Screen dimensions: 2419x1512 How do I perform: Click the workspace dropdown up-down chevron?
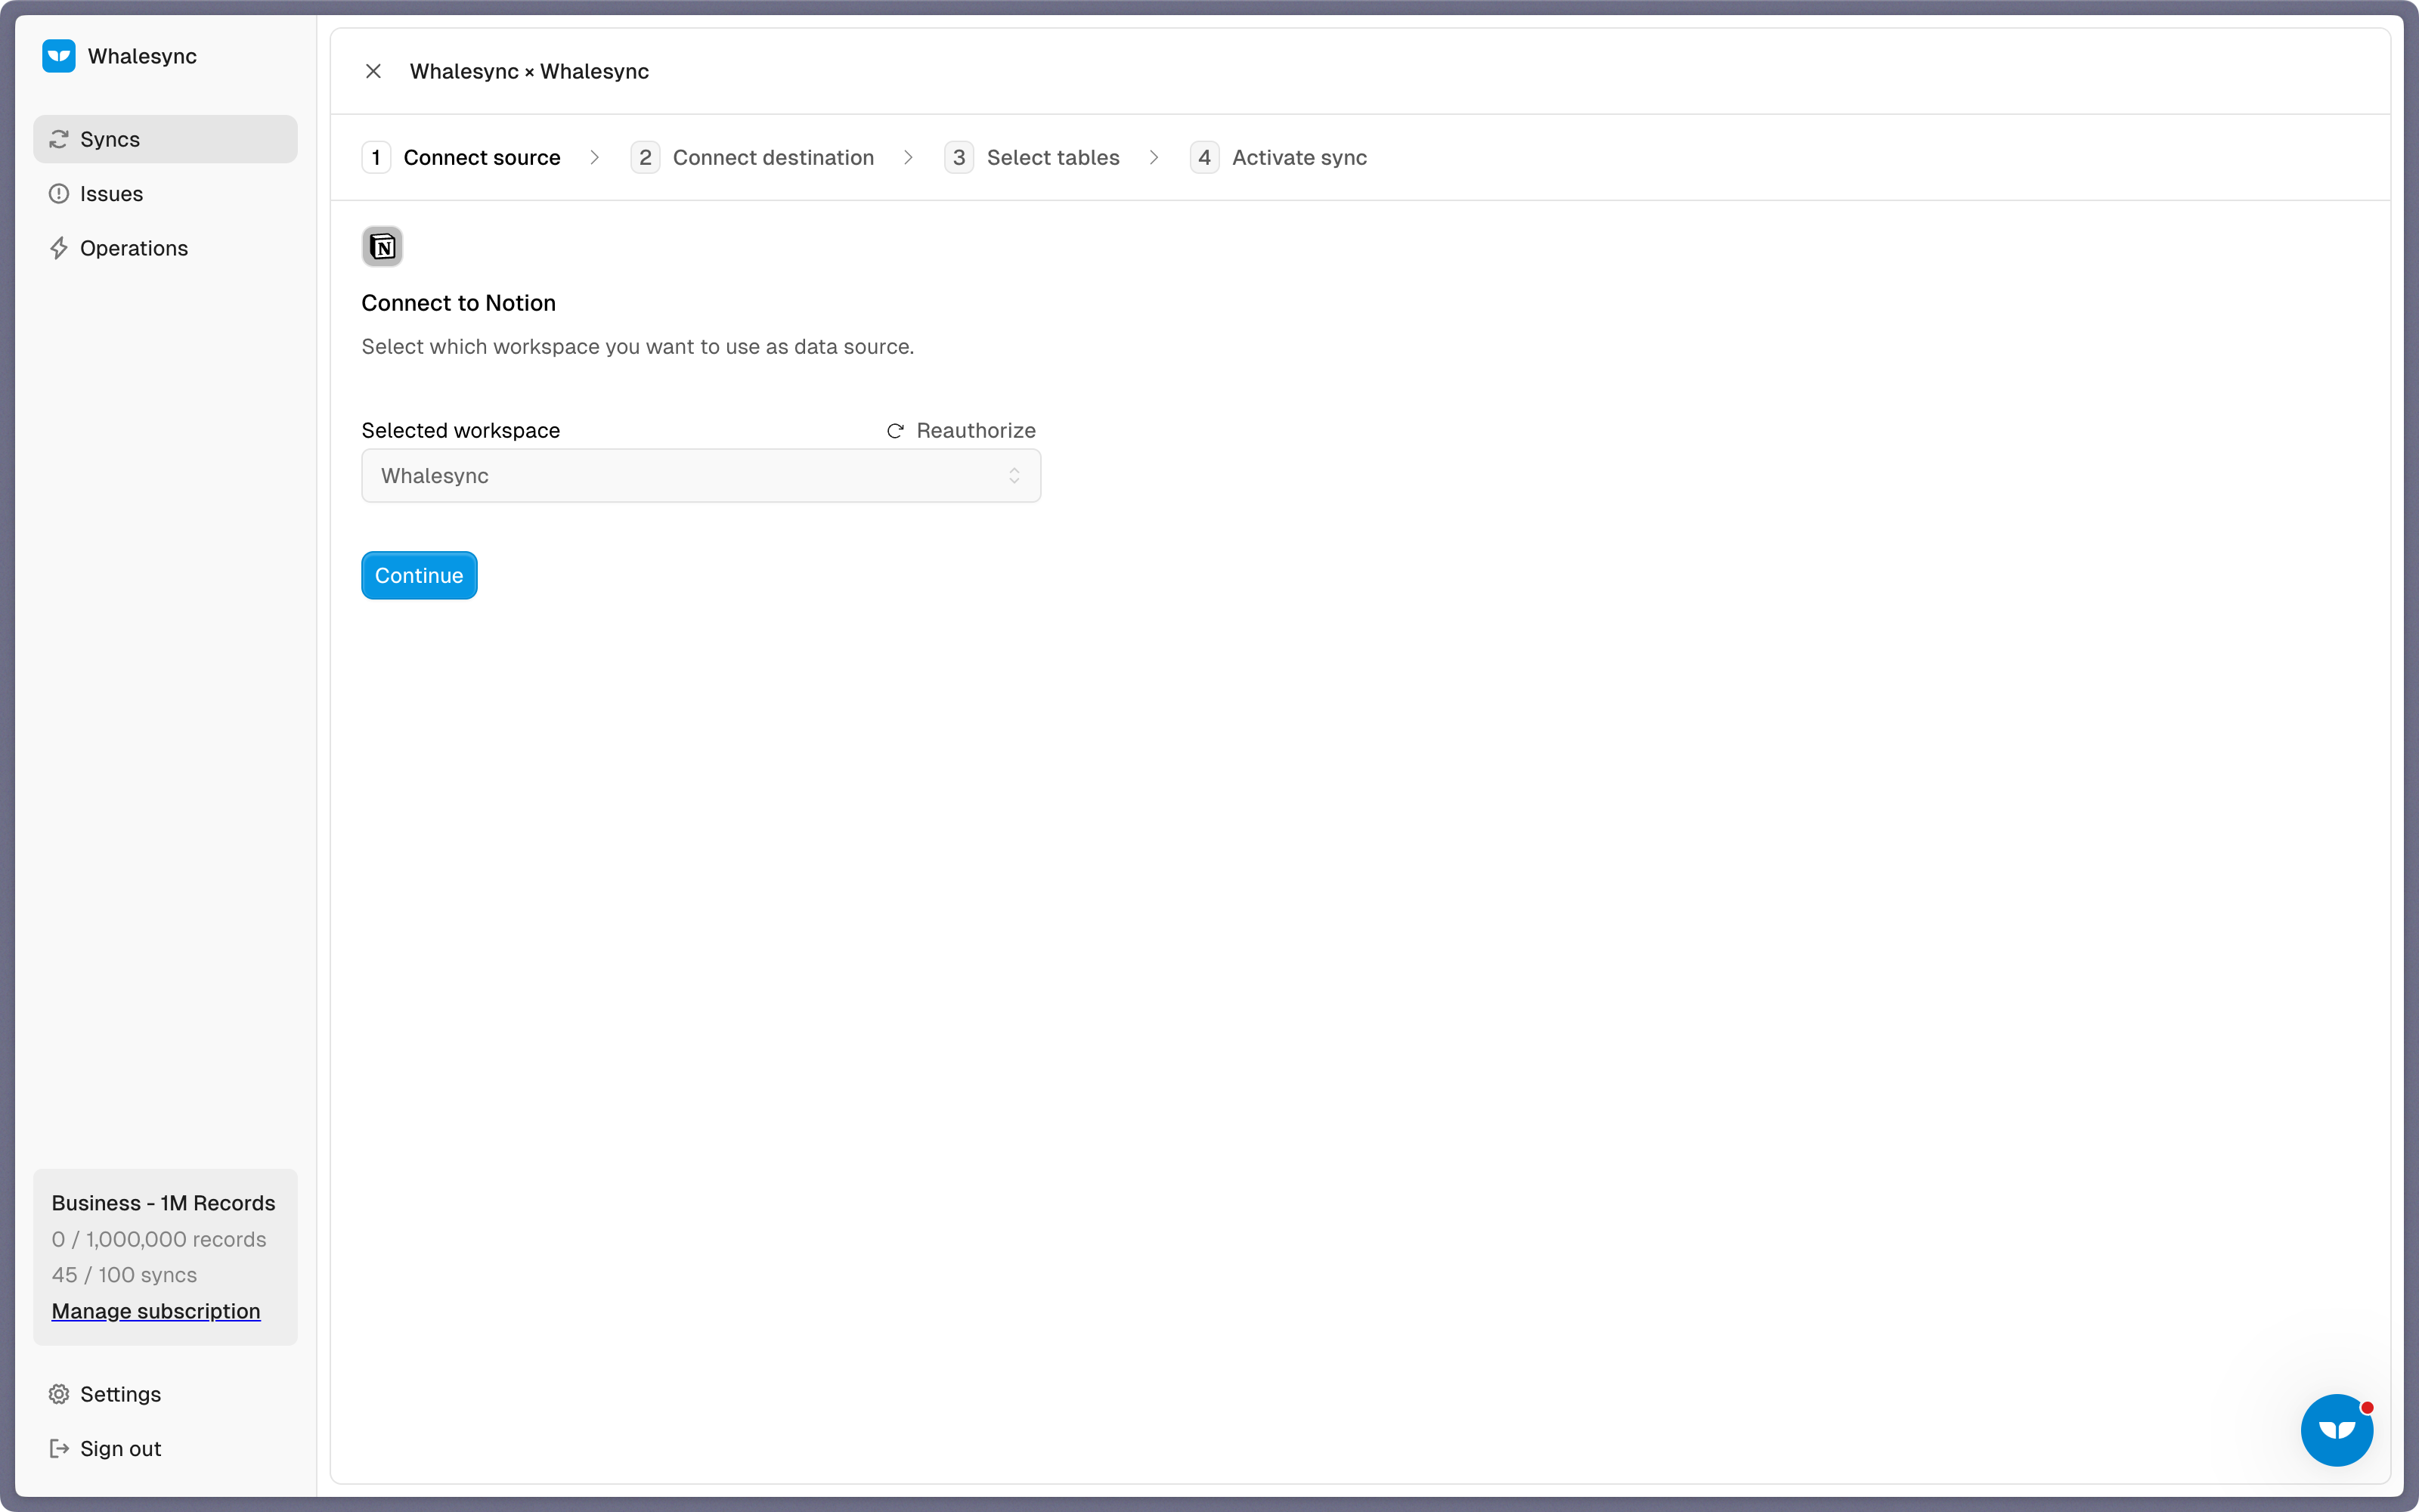point(1014,476)
